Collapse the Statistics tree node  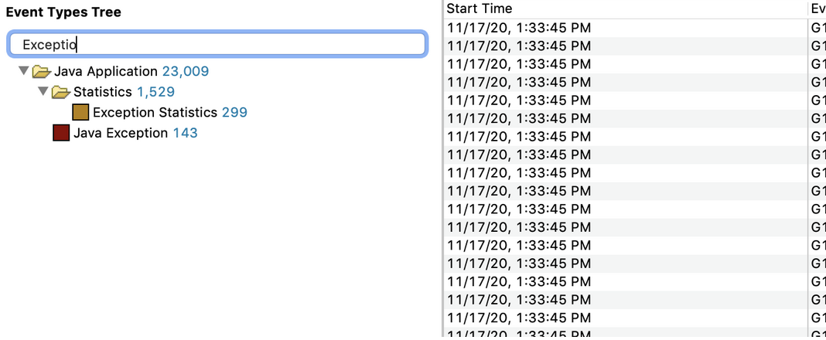[43, 92]
